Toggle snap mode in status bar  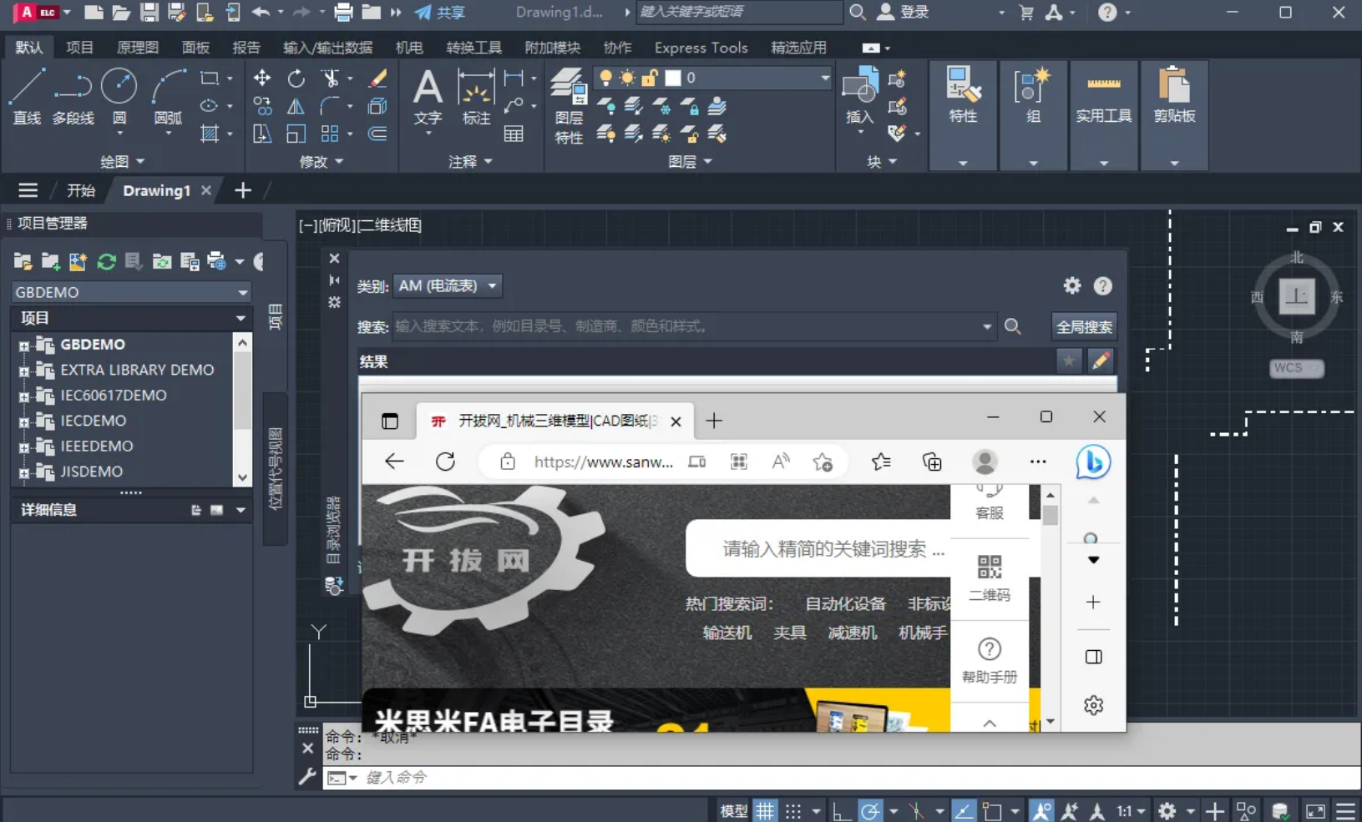coord(793,810)
